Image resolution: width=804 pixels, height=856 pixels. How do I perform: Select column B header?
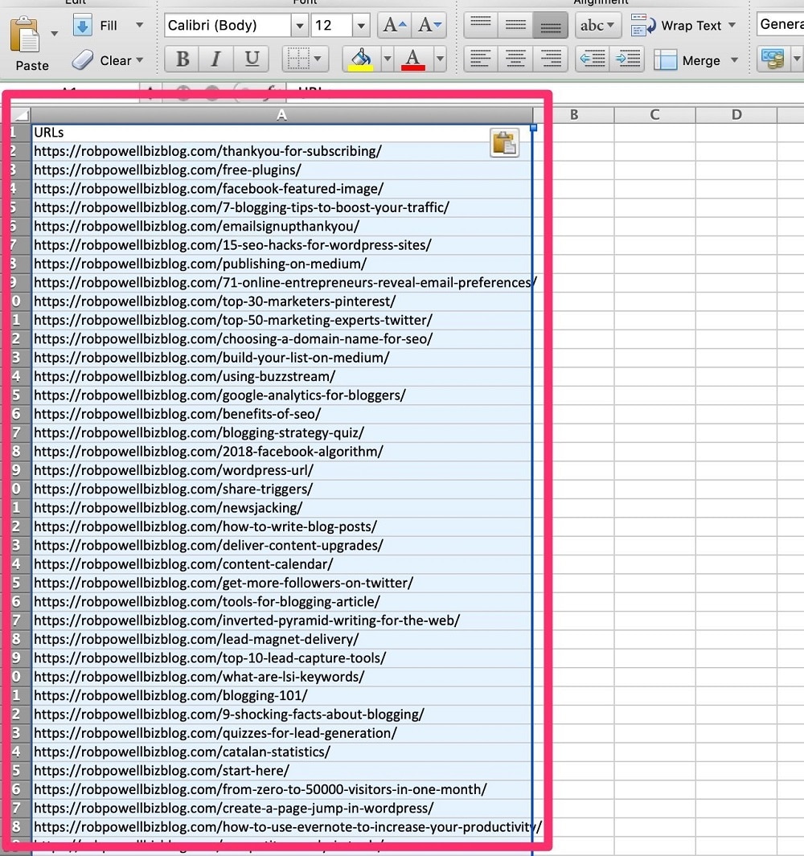pos(574,115)
